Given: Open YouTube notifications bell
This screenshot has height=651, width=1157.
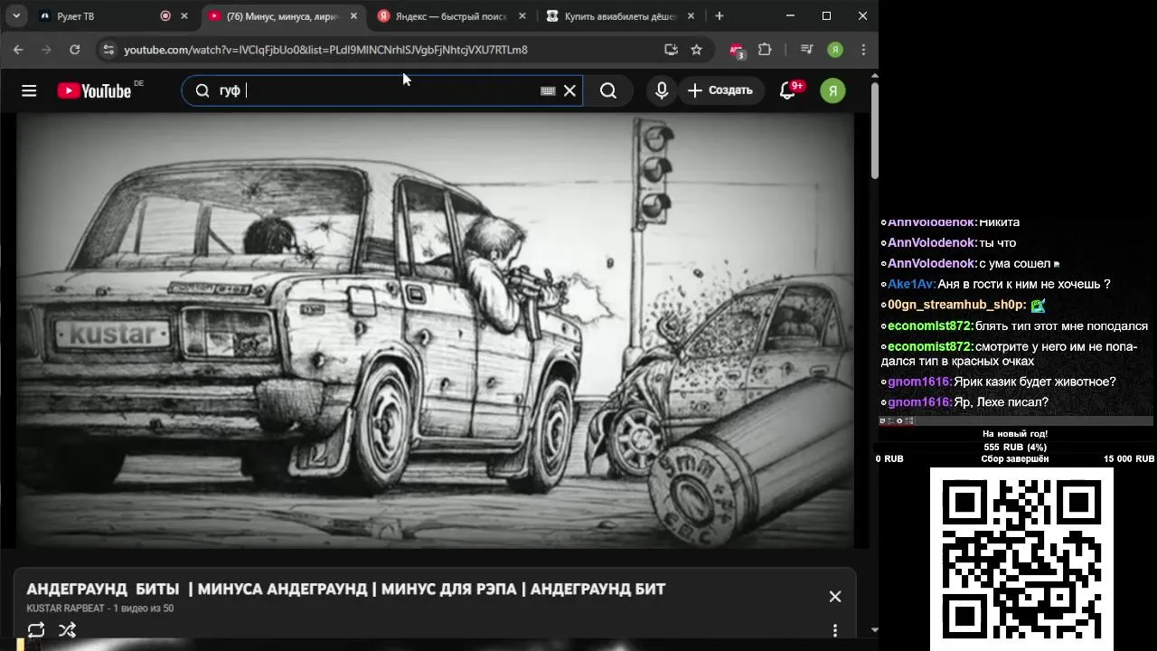Looking at the screenshot, I should (788, 90).
